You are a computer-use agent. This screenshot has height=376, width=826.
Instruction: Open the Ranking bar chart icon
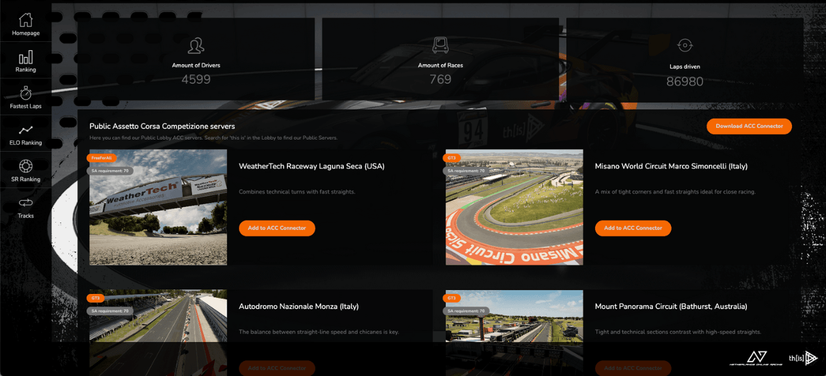pyautogui.click(x=26, y=58)
